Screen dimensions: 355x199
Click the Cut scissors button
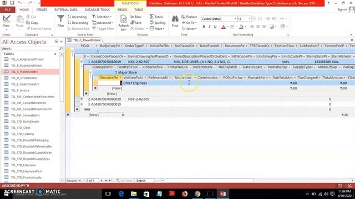(31, 17)
